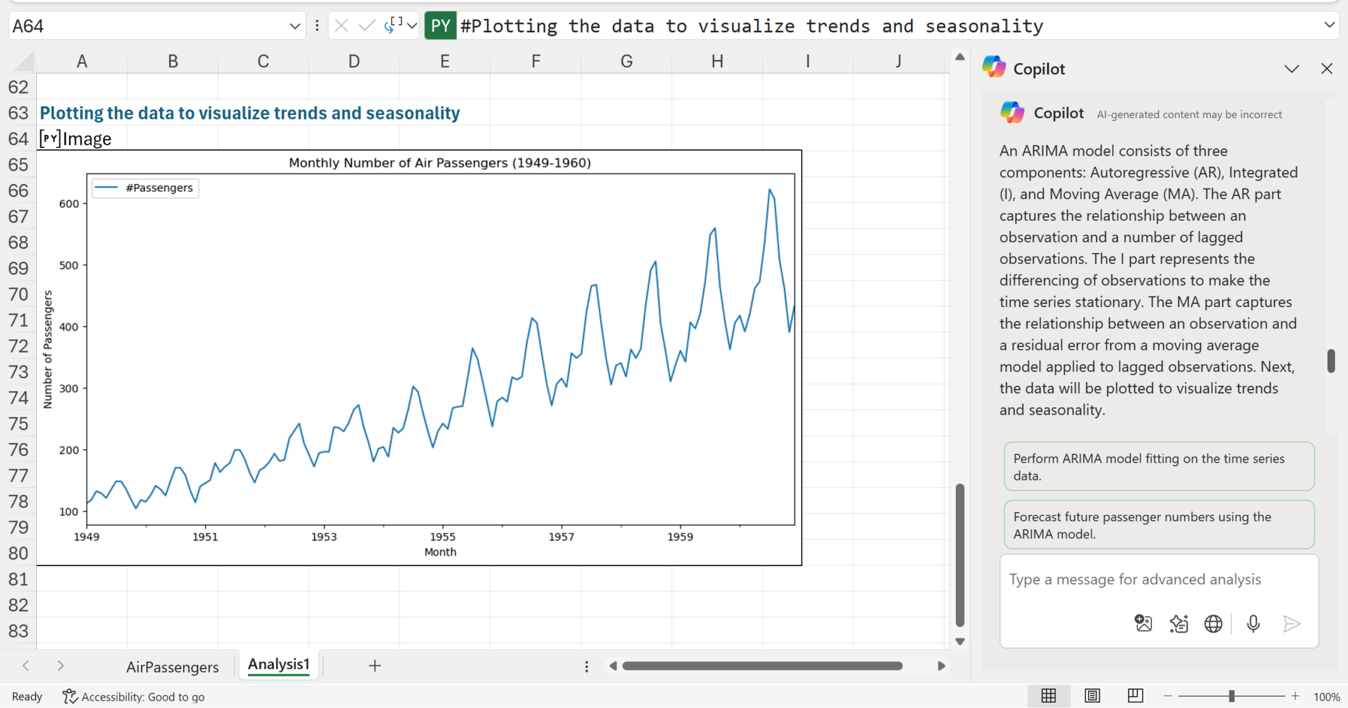Click the cancel X icon in formula bar
This screenshot has width=1348, height=708.
(x=341, y=26)
